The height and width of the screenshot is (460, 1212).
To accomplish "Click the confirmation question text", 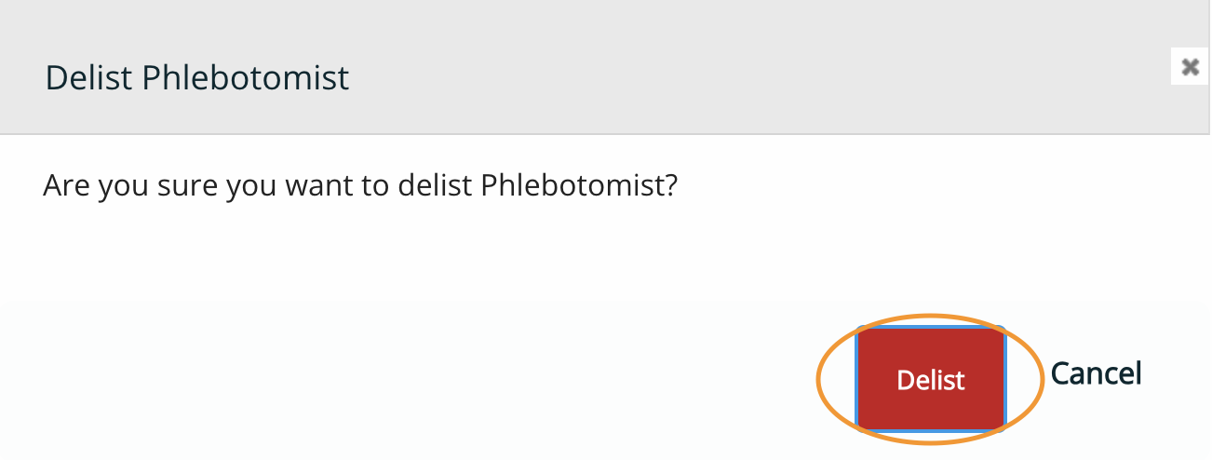I will [360, 186].
